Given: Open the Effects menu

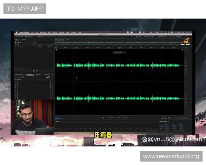Looking at the screenshot, I should [x=54, y=32].
